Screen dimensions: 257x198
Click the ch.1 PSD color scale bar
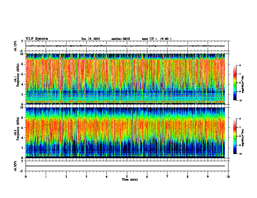(235, 83)
